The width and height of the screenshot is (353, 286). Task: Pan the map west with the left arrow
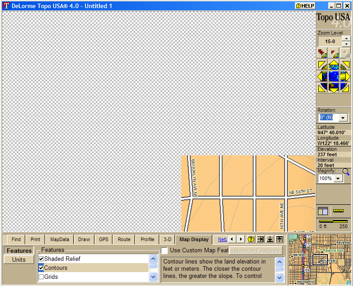pos(322,76)
